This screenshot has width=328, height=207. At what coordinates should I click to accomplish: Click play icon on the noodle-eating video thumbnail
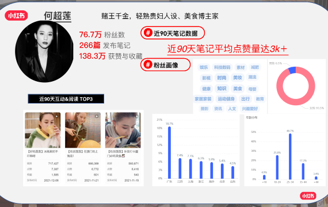pyautogui.click(x=137, y=116)
